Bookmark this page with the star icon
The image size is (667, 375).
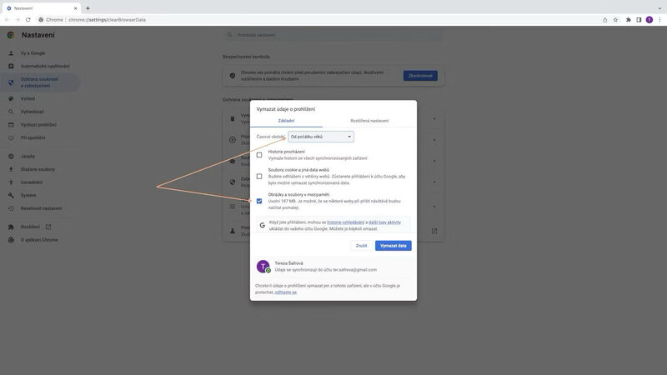615,19
